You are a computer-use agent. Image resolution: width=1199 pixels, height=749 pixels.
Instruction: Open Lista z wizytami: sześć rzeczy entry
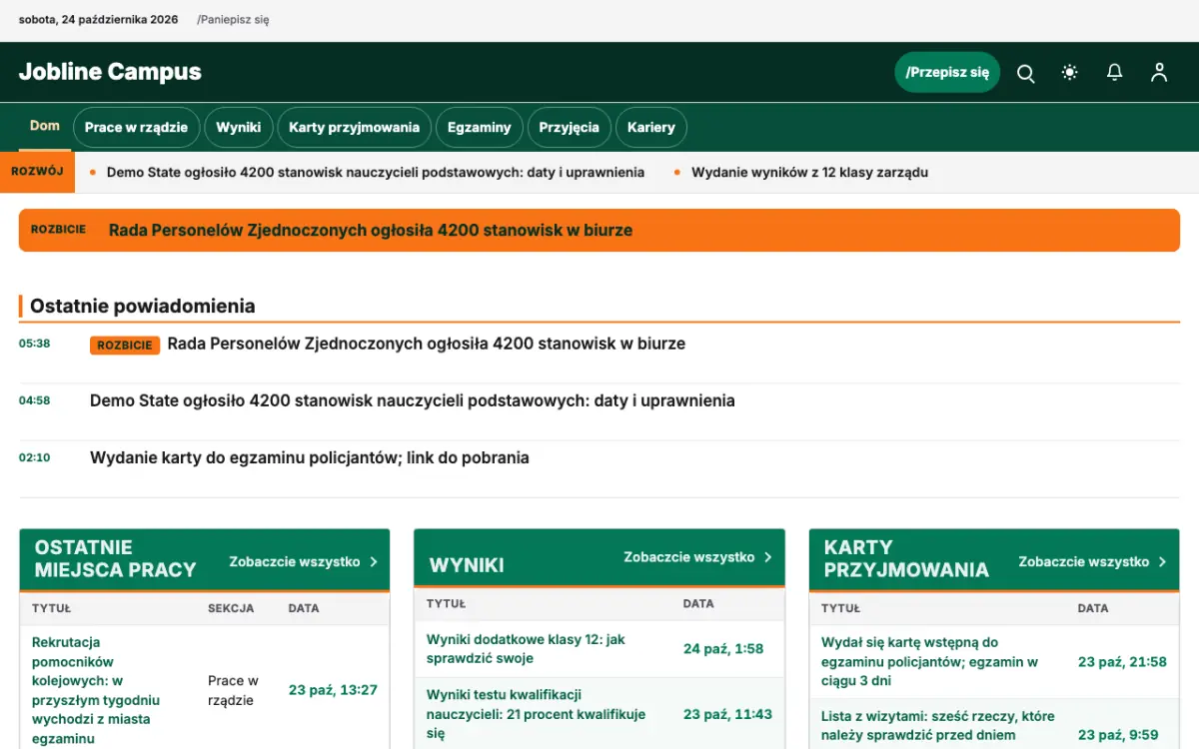938,726
